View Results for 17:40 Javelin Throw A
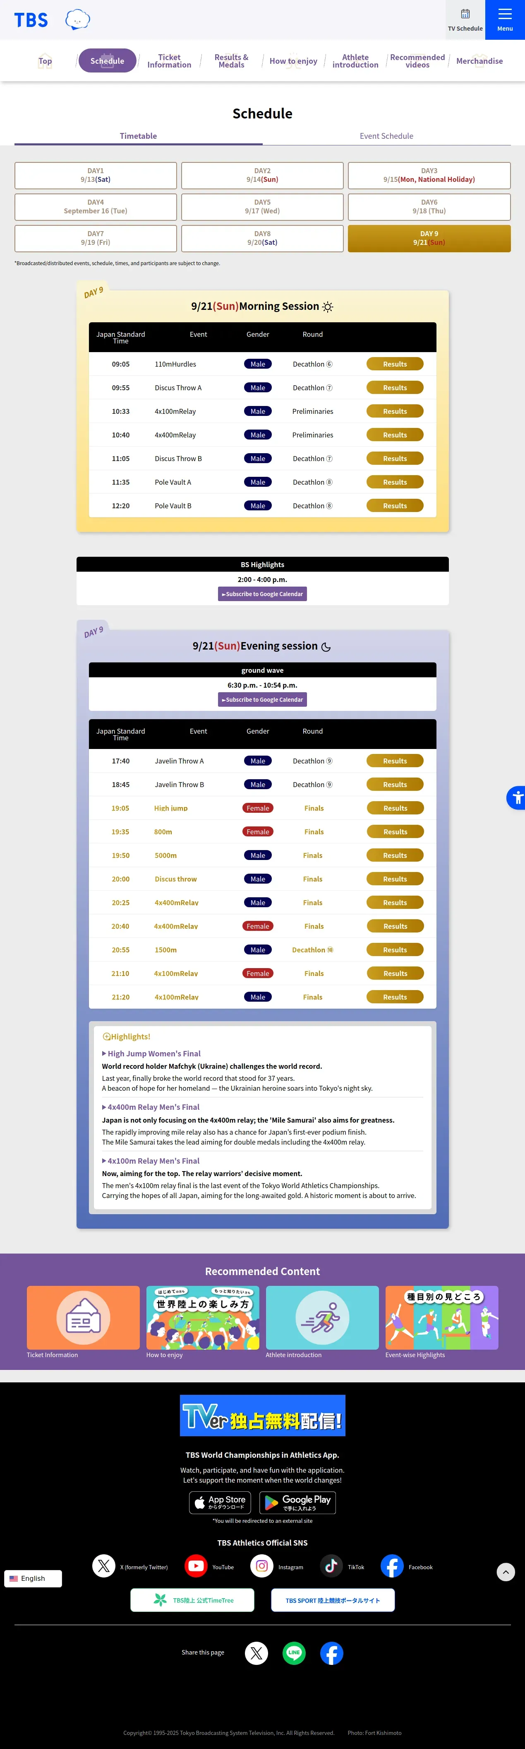This screenshot has width=525, height=1749. click(395, 761)
